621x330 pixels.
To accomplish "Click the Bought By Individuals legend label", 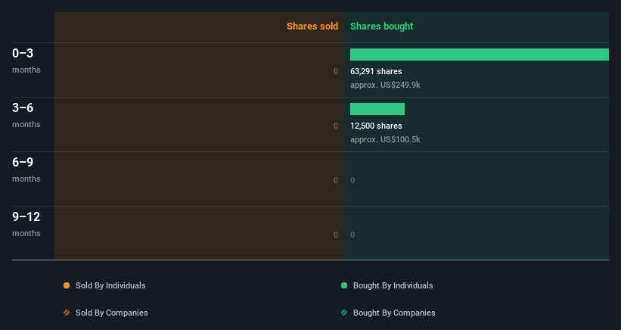I will click(x=393, y=285).
